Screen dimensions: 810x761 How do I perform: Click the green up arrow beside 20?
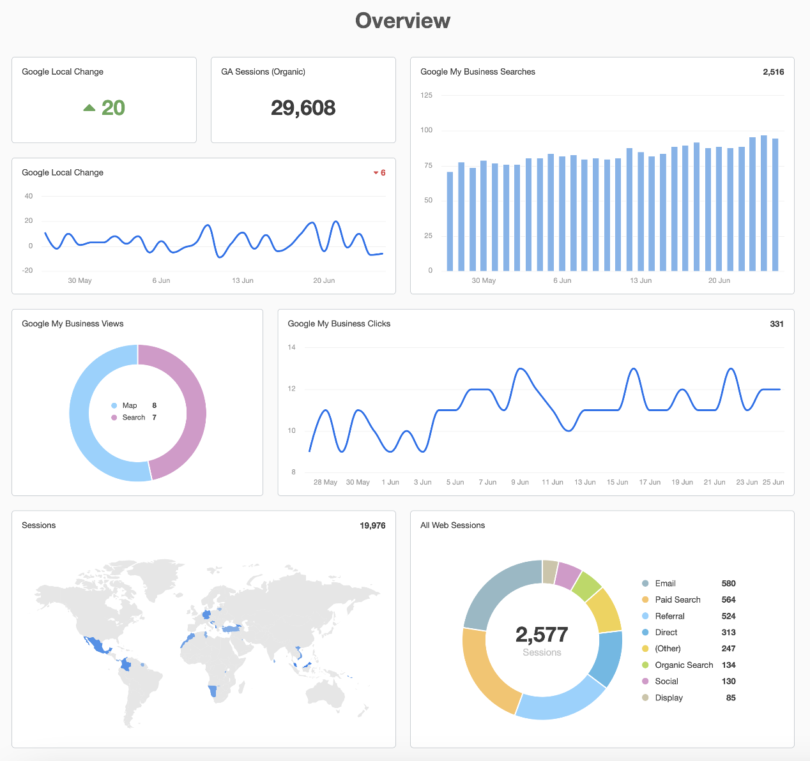[89, 108]
